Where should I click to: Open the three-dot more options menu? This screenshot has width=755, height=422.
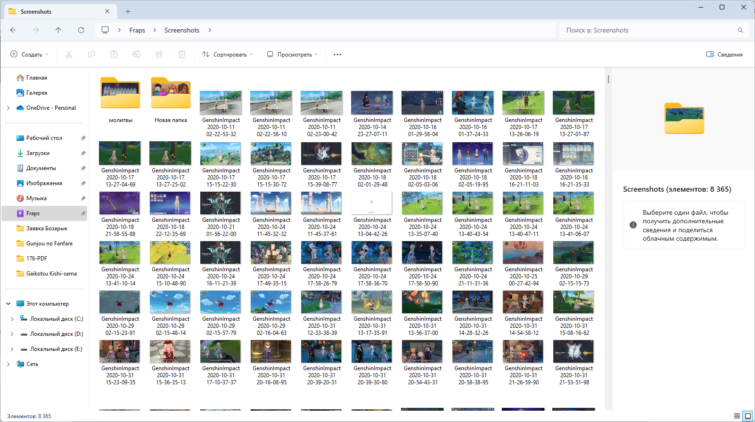(x=337, y=55)
